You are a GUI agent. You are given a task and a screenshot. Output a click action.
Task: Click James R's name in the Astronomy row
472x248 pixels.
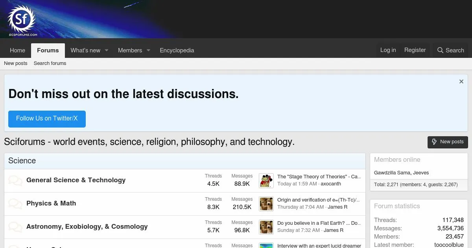pyautogui.click(x=334, y=230)
